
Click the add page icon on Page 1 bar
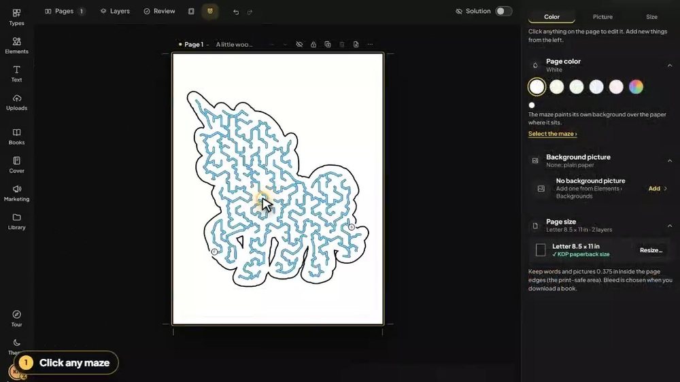pos(356,44)
